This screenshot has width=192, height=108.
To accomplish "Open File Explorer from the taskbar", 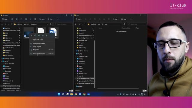I will click(72, 94).
